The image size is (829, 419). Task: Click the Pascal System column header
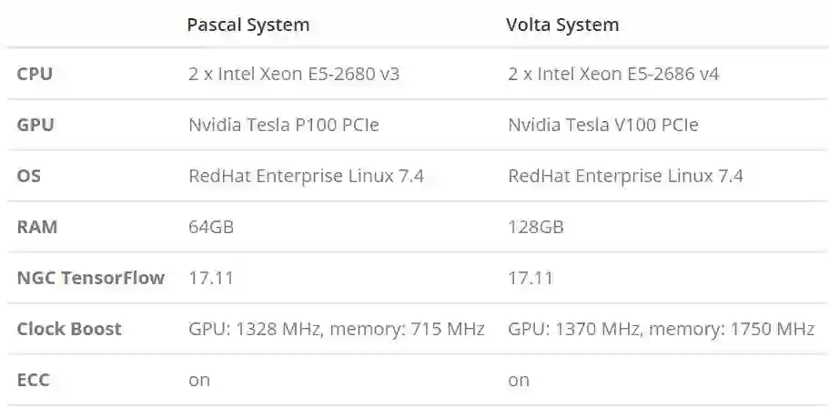click(x=248, y=26)
